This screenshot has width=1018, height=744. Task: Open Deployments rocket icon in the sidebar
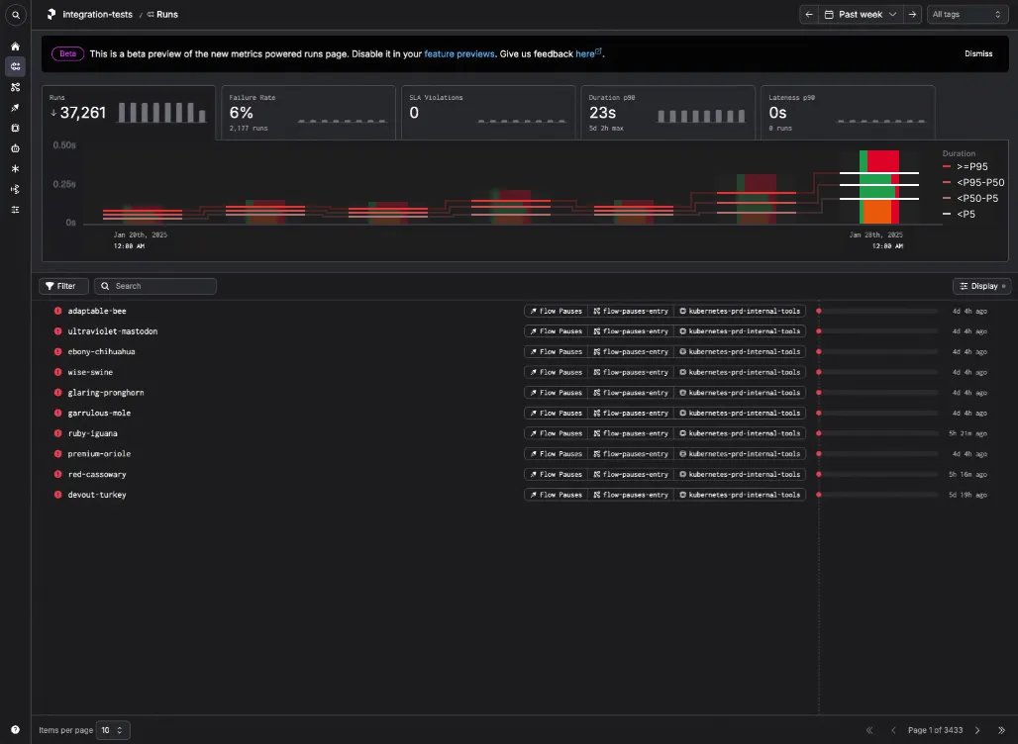16,108
